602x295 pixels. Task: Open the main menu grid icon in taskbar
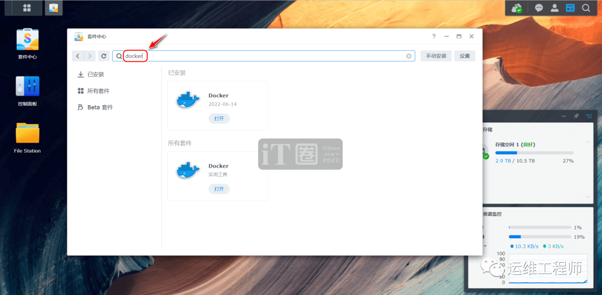coord(27,8)
